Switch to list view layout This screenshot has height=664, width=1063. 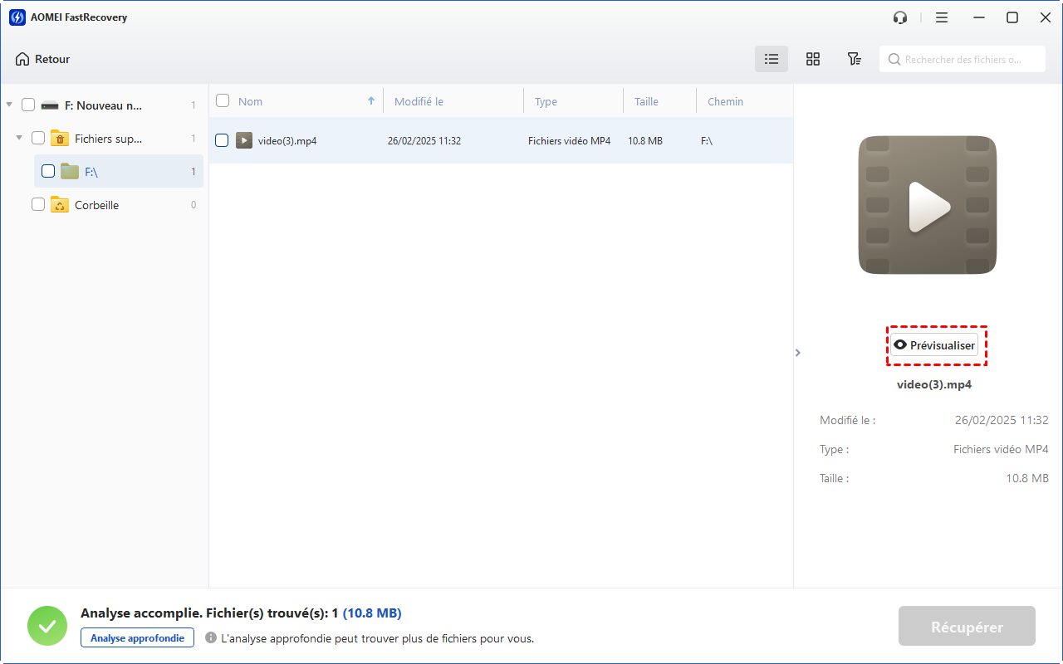point(772,59)
